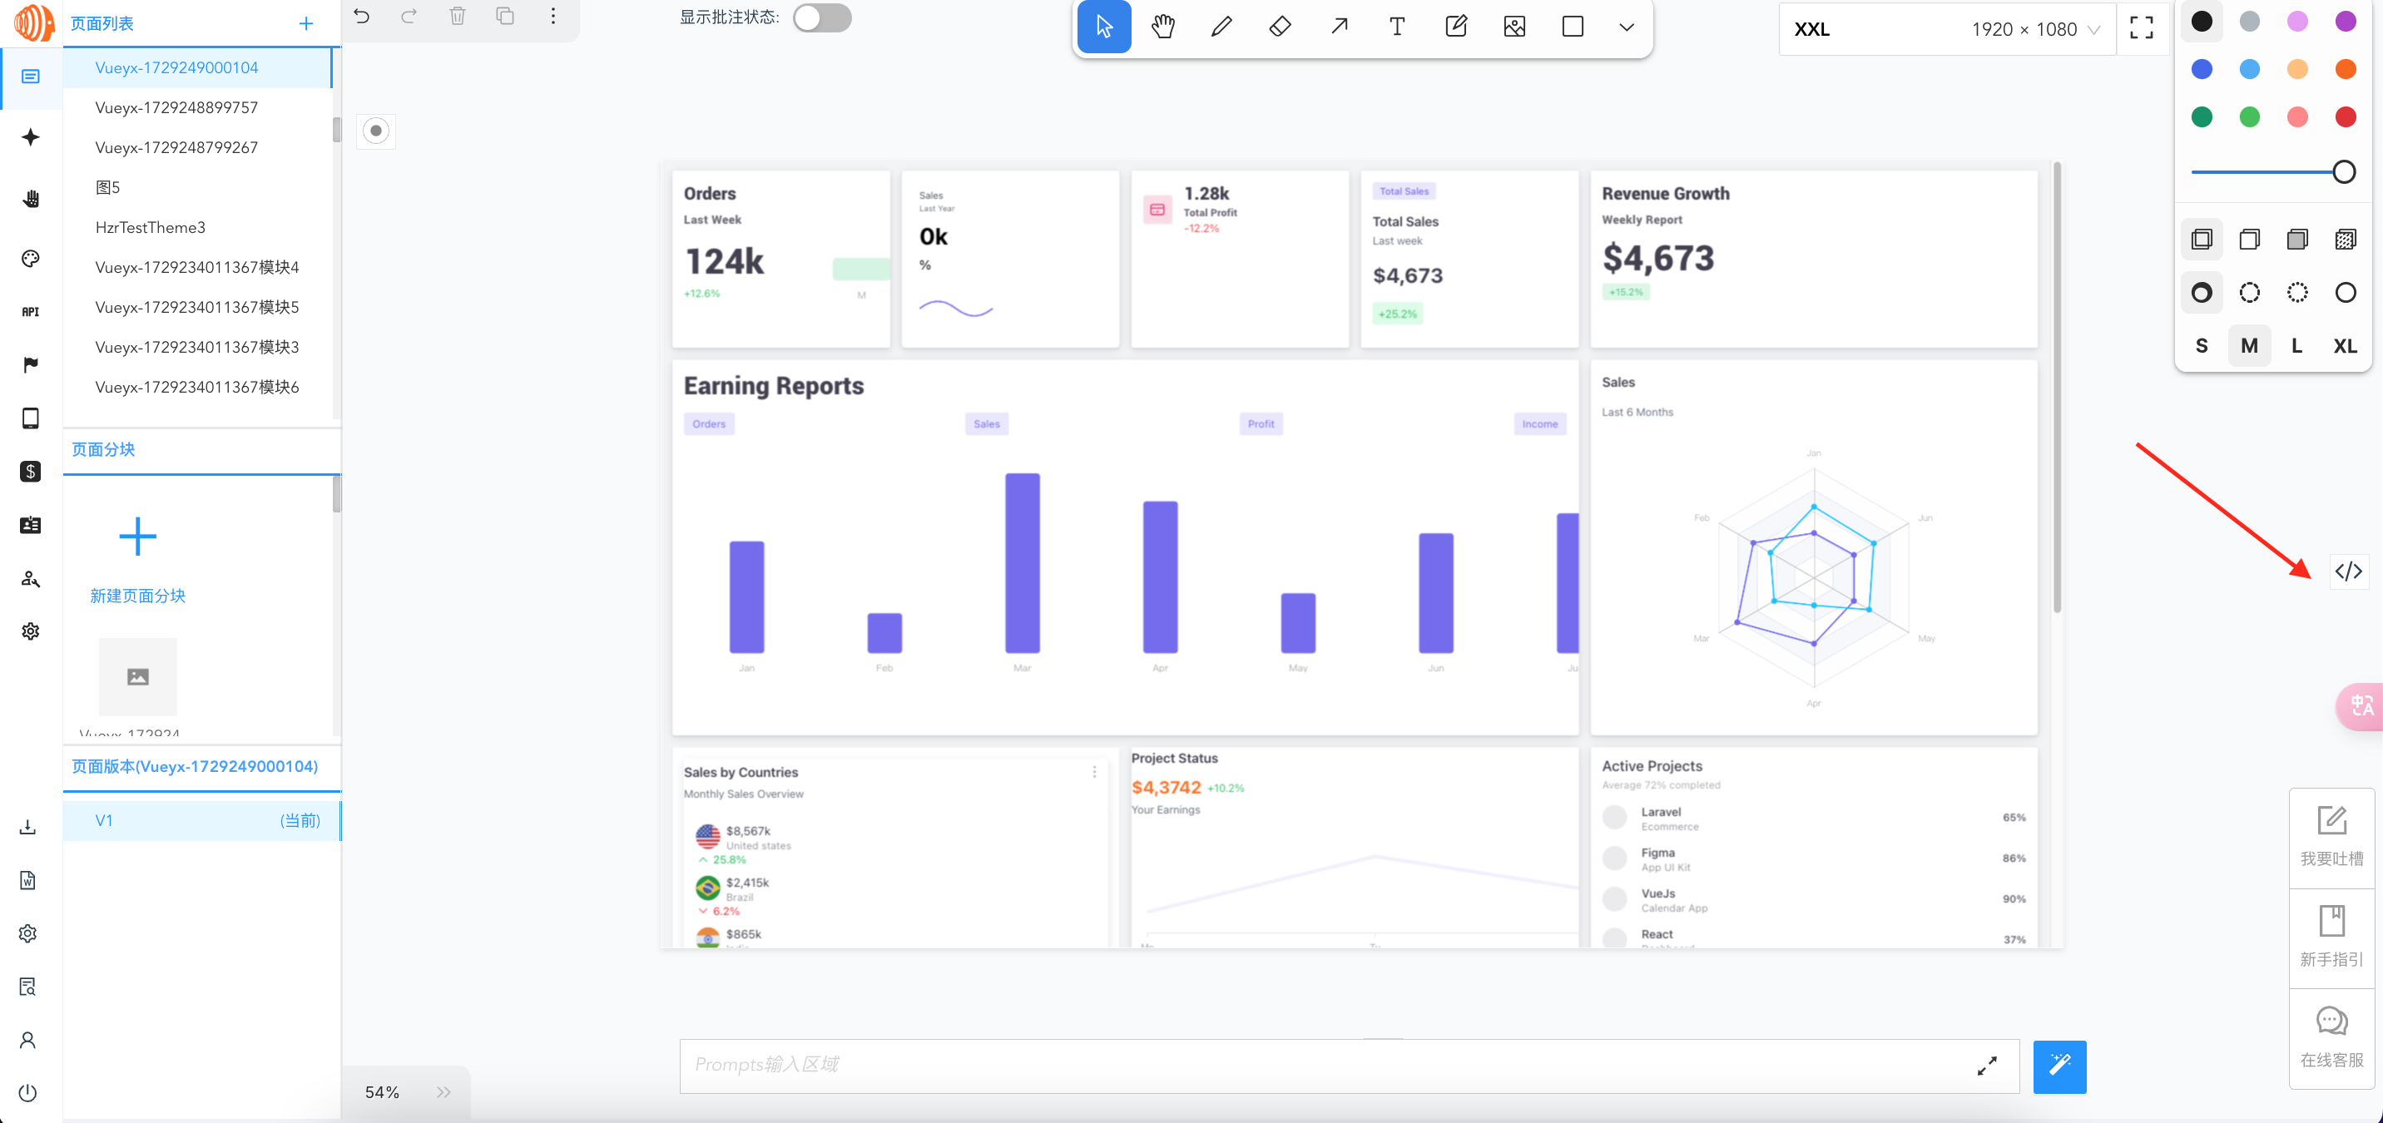Select the dashed stroke style option
Viewport: 2383px width, 1123px height.
click(x=2249, y=294)
